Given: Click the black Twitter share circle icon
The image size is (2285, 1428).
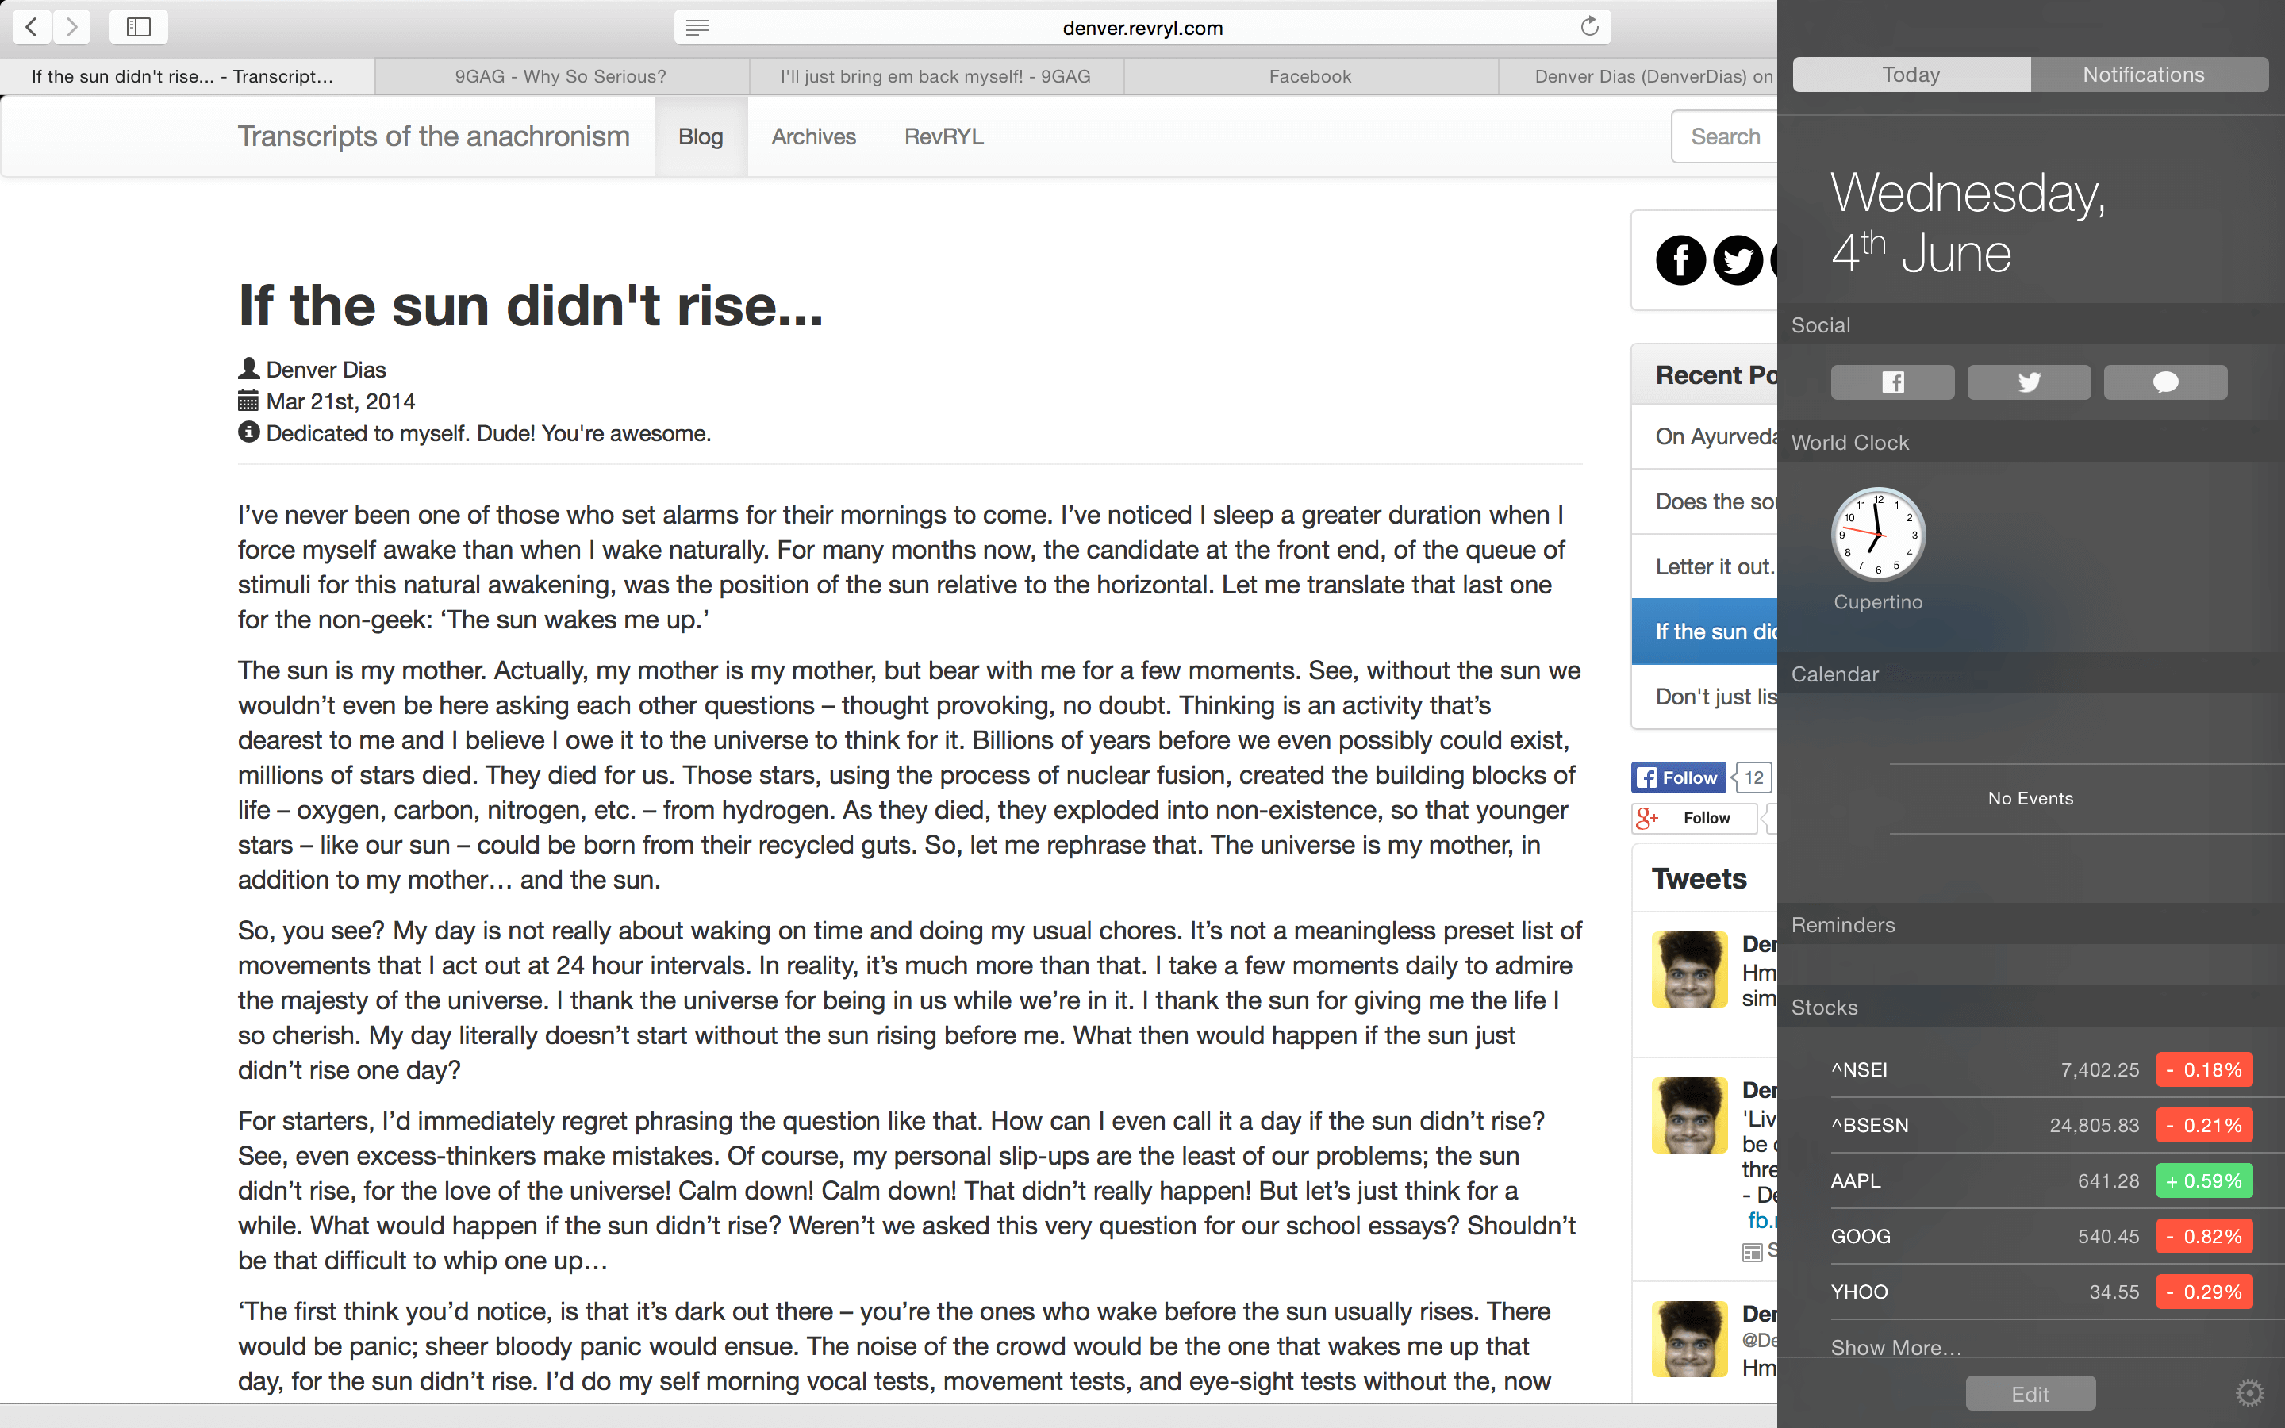Looking at the screenshot, I should coord(1738,261).
